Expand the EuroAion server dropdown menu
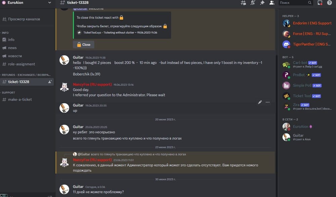 coord(50,3)
